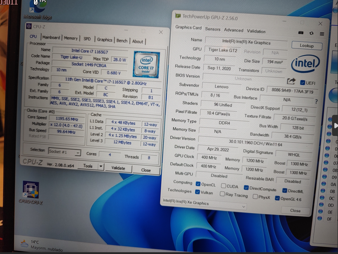This screenshot has height=254, width=338.
Task: Click the Tools button in CPU-Z
Action: point(88,166)
